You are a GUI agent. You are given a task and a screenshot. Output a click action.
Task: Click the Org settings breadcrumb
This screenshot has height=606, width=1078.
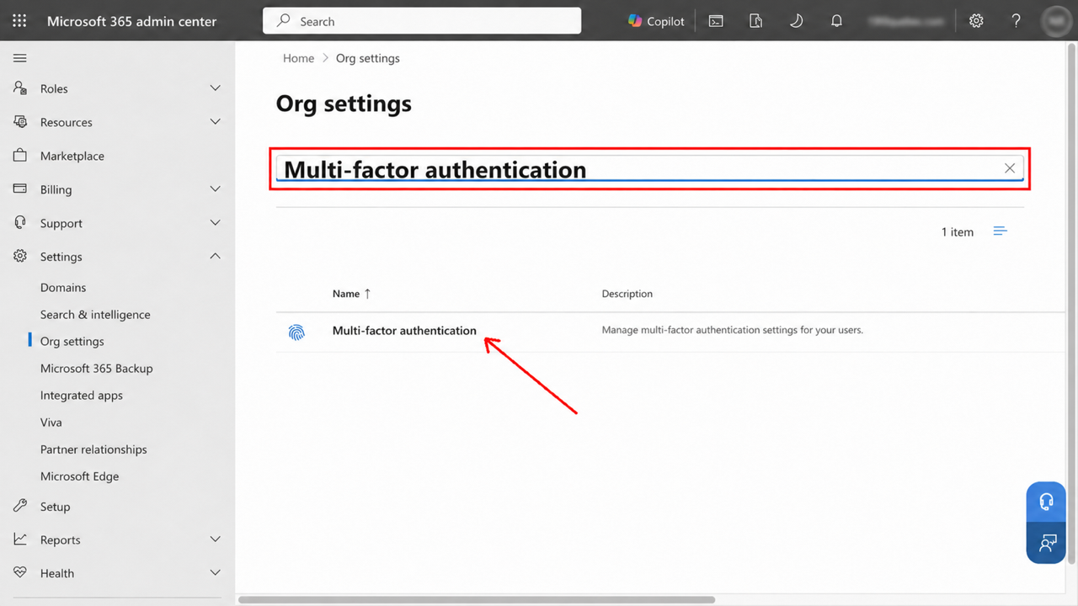(x=368, y=58)
